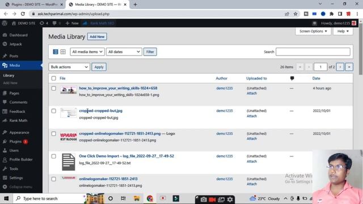Switch to list view icon

click(x=56, y=52)
